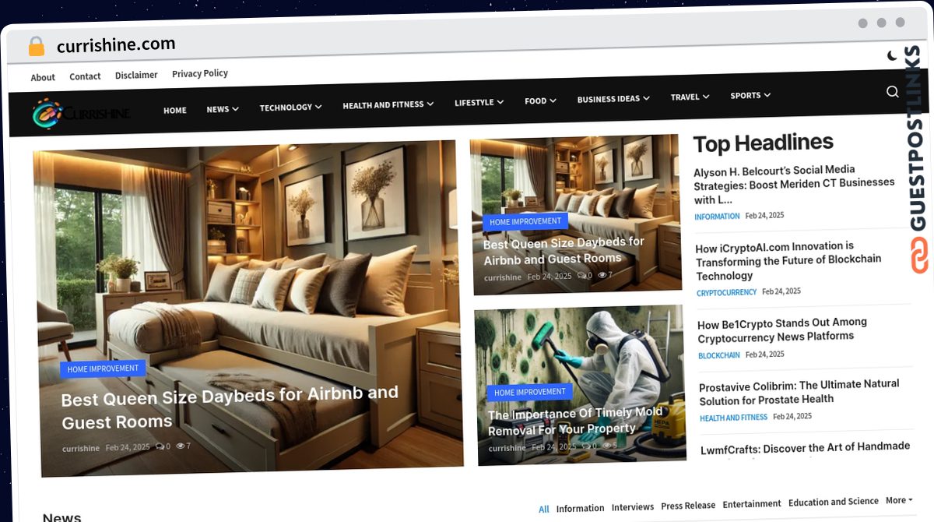
Task: Select the Press Release news tab
Action: (x=688, y=506)
